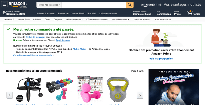
Task: Go to previous recommendations with left arrow
Action: click(9, 95)
